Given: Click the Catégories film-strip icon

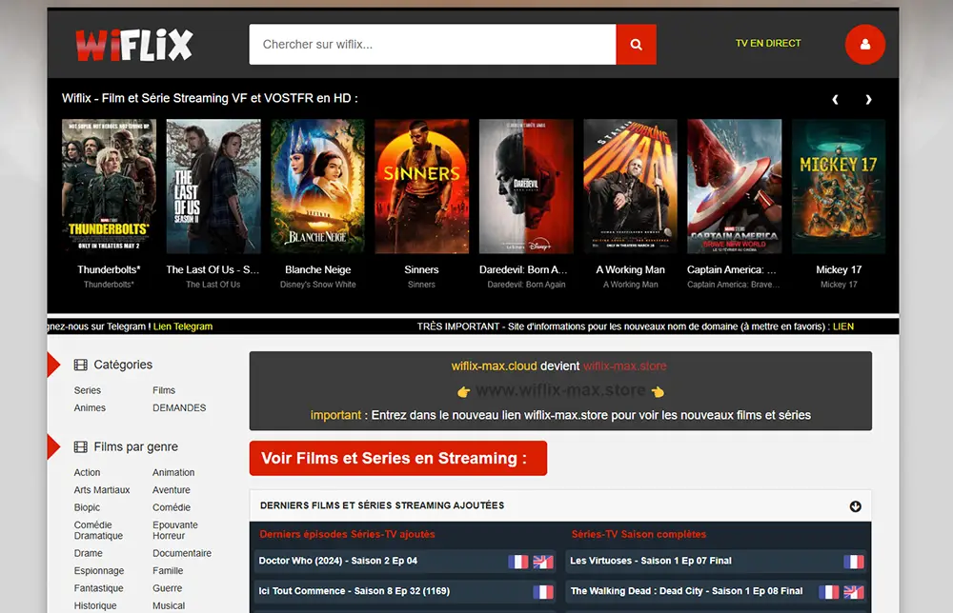Looking at the screenshot, I should pos(80,365).
